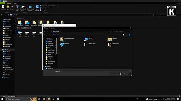Viewport: 181px width, 101px height.
Task: Click scroll up arrow in dialog navigation pane
Action: pos(57,37)
